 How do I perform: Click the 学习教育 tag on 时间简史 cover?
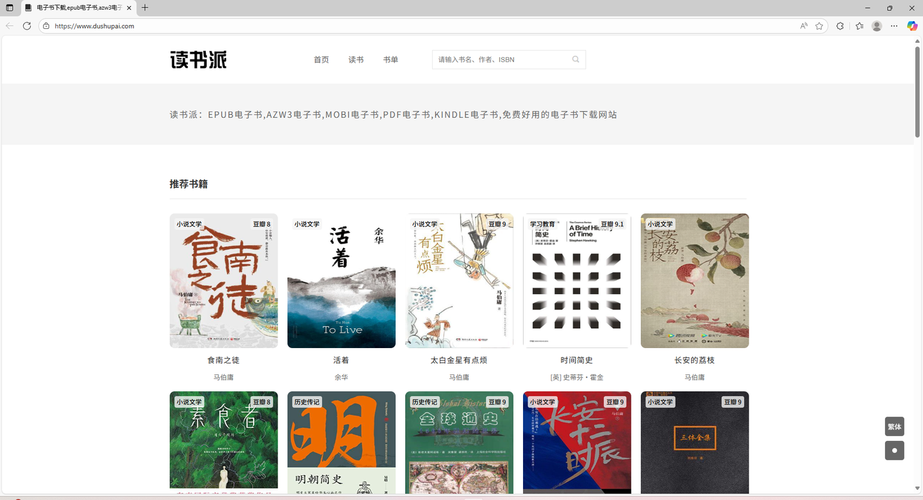pos(542,224)
